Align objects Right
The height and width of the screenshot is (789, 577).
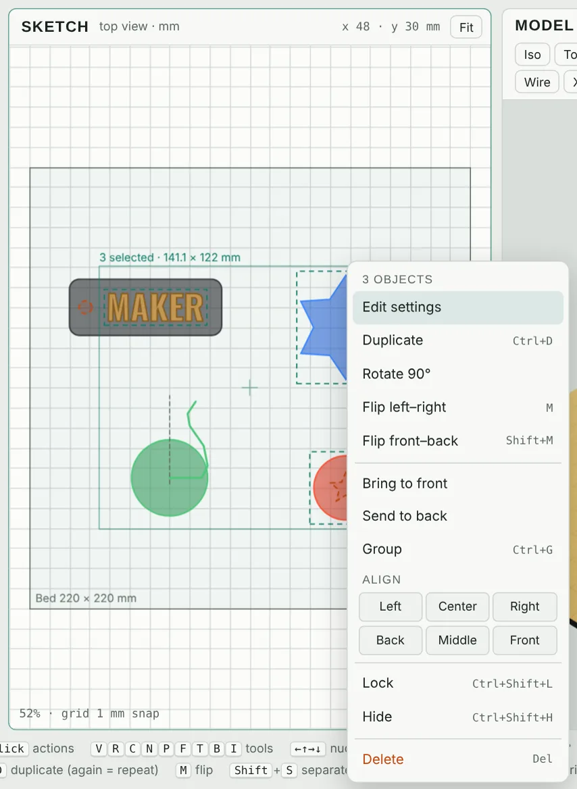[x=524, y=607]
